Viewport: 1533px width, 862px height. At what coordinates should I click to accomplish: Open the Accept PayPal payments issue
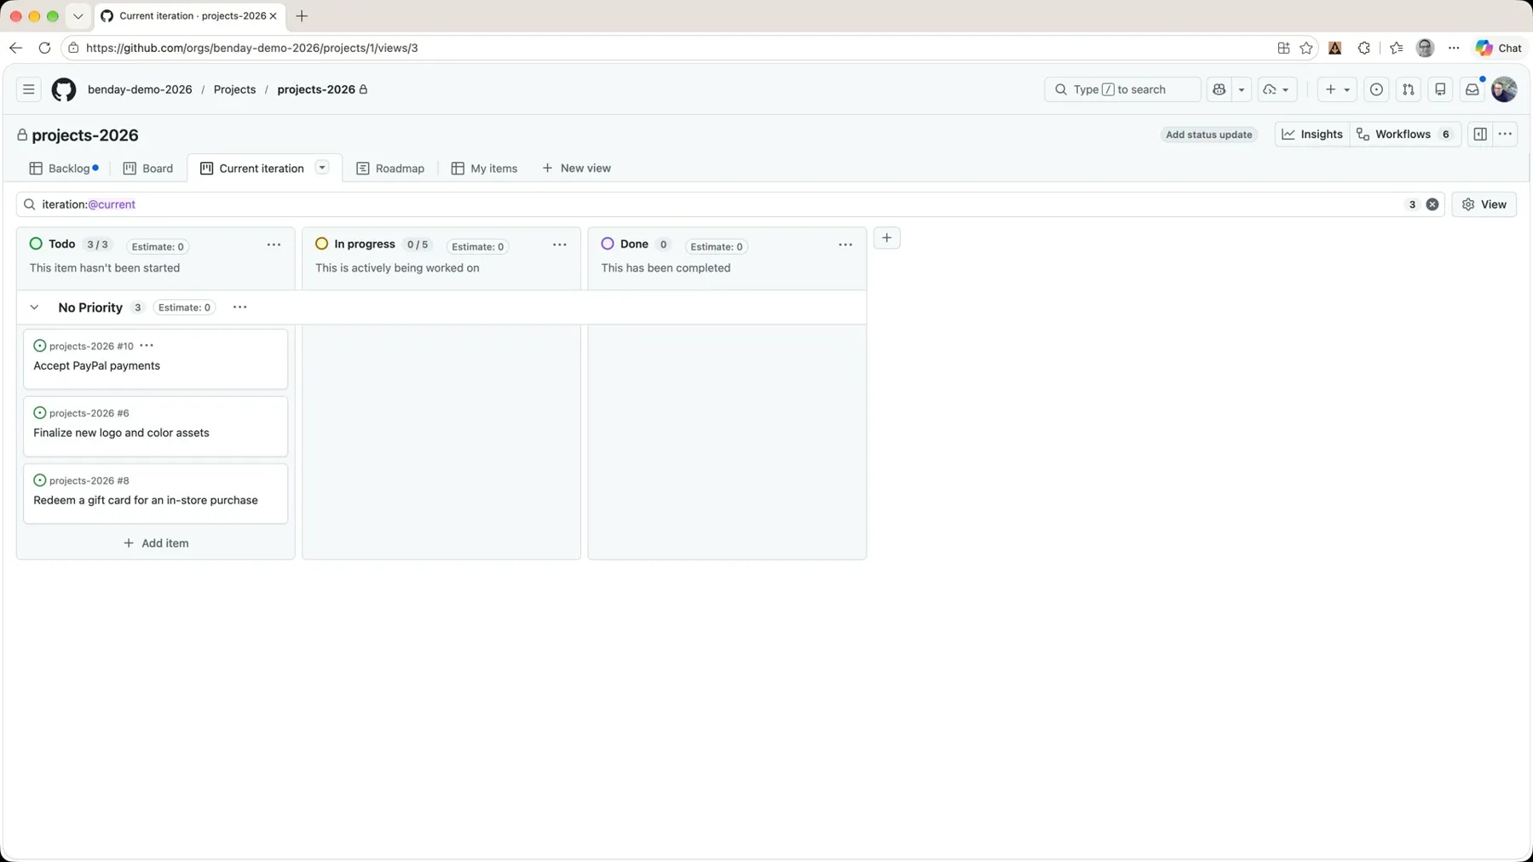(x=97, y=366)
